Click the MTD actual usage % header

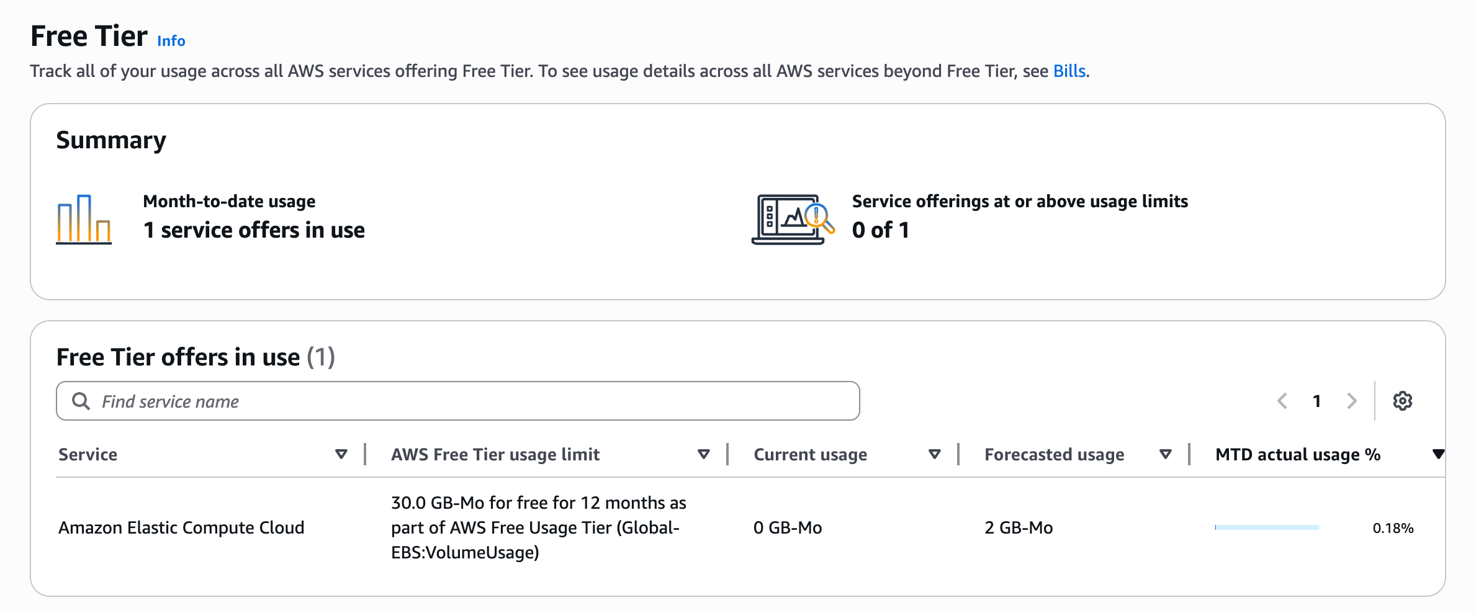pyautogui.click(x=1298, y=455)
